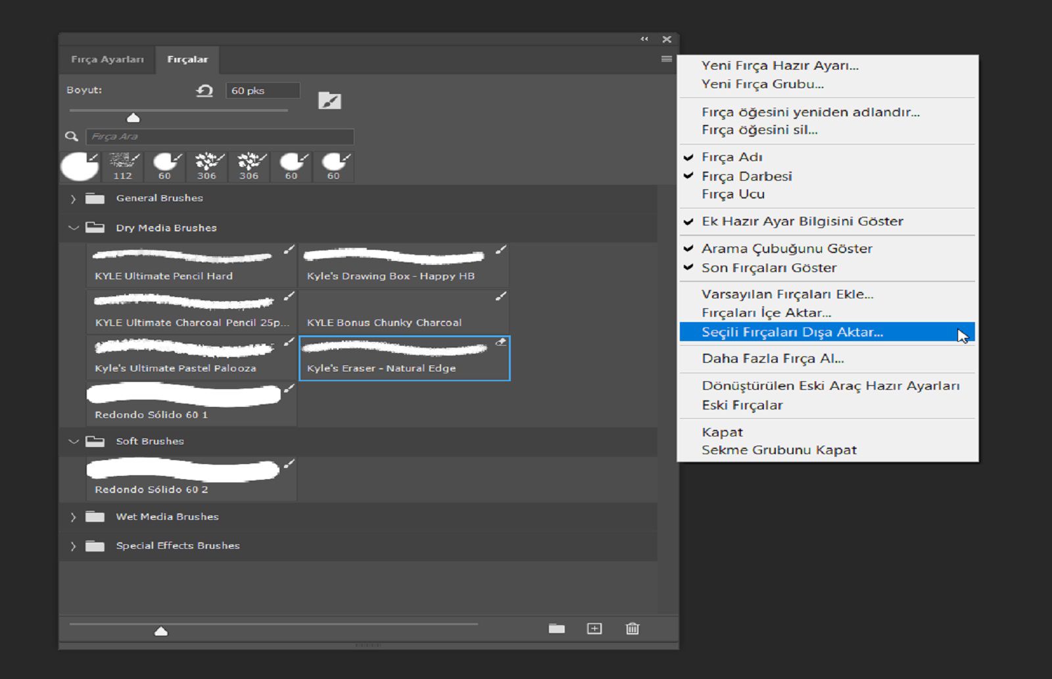Select Dönüştürülen Eski Araç Hazır Ayarları
Screen dimensions: 1052x679
(827, 386)
